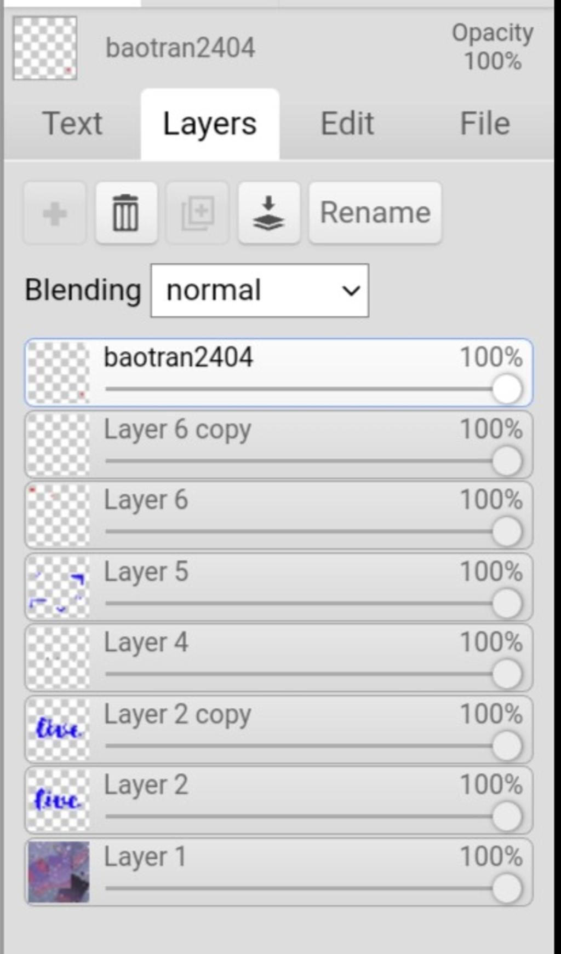This screenshot has width=561, height=954.
Task: Click the Layer 2 text thumbnail
Action: point(58,800)
